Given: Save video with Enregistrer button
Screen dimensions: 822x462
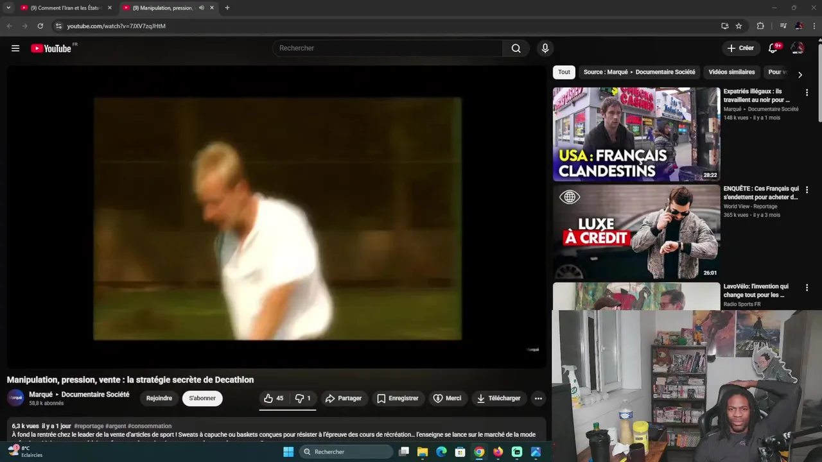Looking at the screenshot, I should pos(398,398).
